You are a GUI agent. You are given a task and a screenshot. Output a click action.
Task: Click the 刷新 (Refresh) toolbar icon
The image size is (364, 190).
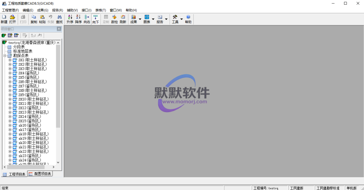tap(123, 19)
